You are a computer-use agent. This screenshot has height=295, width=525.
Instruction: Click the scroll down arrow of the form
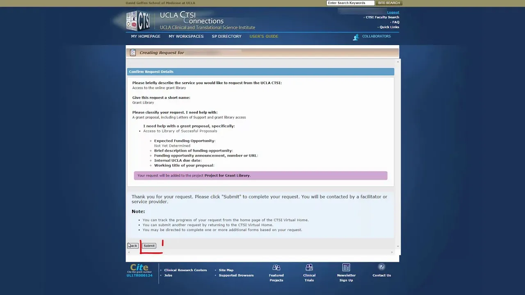[397, 246]
